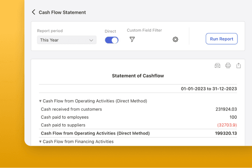Image resolution: width=252 pixels, height=168 pixels.
Task: Go back using the left chevron arrow
Action: (x=33, y=12)
